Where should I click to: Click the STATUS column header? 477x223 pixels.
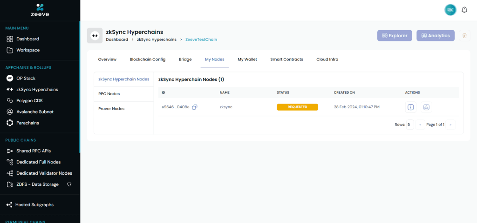point(283,92)
